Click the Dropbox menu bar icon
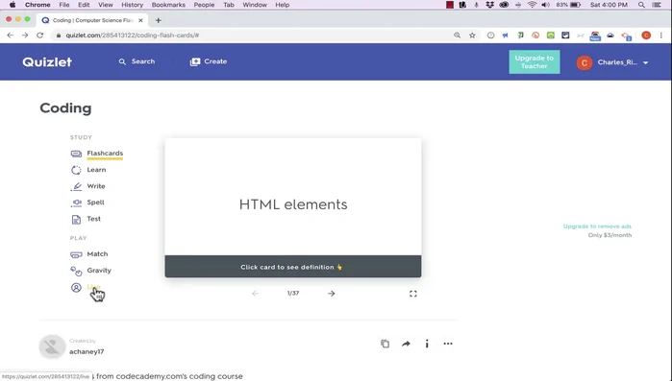Image resolution: width=672 pixels, height=381 pixels. tap(490, 5)
